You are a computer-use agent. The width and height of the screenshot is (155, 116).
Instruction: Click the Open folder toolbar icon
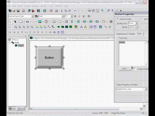tap(14, 11)
